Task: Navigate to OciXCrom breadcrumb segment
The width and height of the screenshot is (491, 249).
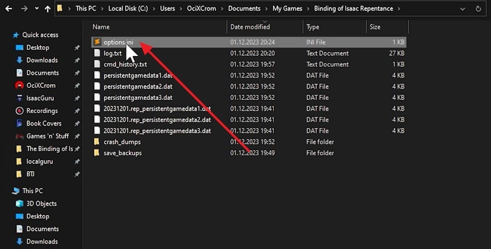Action: click(202, 9)
